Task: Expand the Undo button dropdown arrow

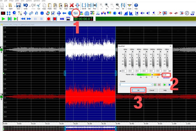Action: coord(30,6)
